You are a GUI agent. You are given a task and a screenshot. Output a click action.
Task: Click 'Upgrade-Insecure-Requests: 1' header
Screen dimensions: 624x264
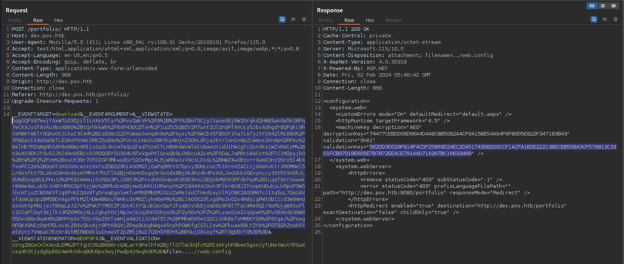(x=55, y=101)
